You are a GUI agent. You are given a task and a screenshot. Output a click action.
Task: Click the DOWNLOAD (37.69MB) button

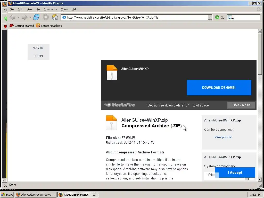click(x=219, y=88)
